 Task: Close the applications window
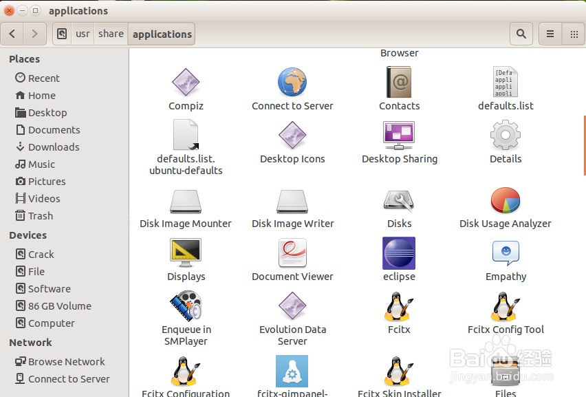(9, 11)
